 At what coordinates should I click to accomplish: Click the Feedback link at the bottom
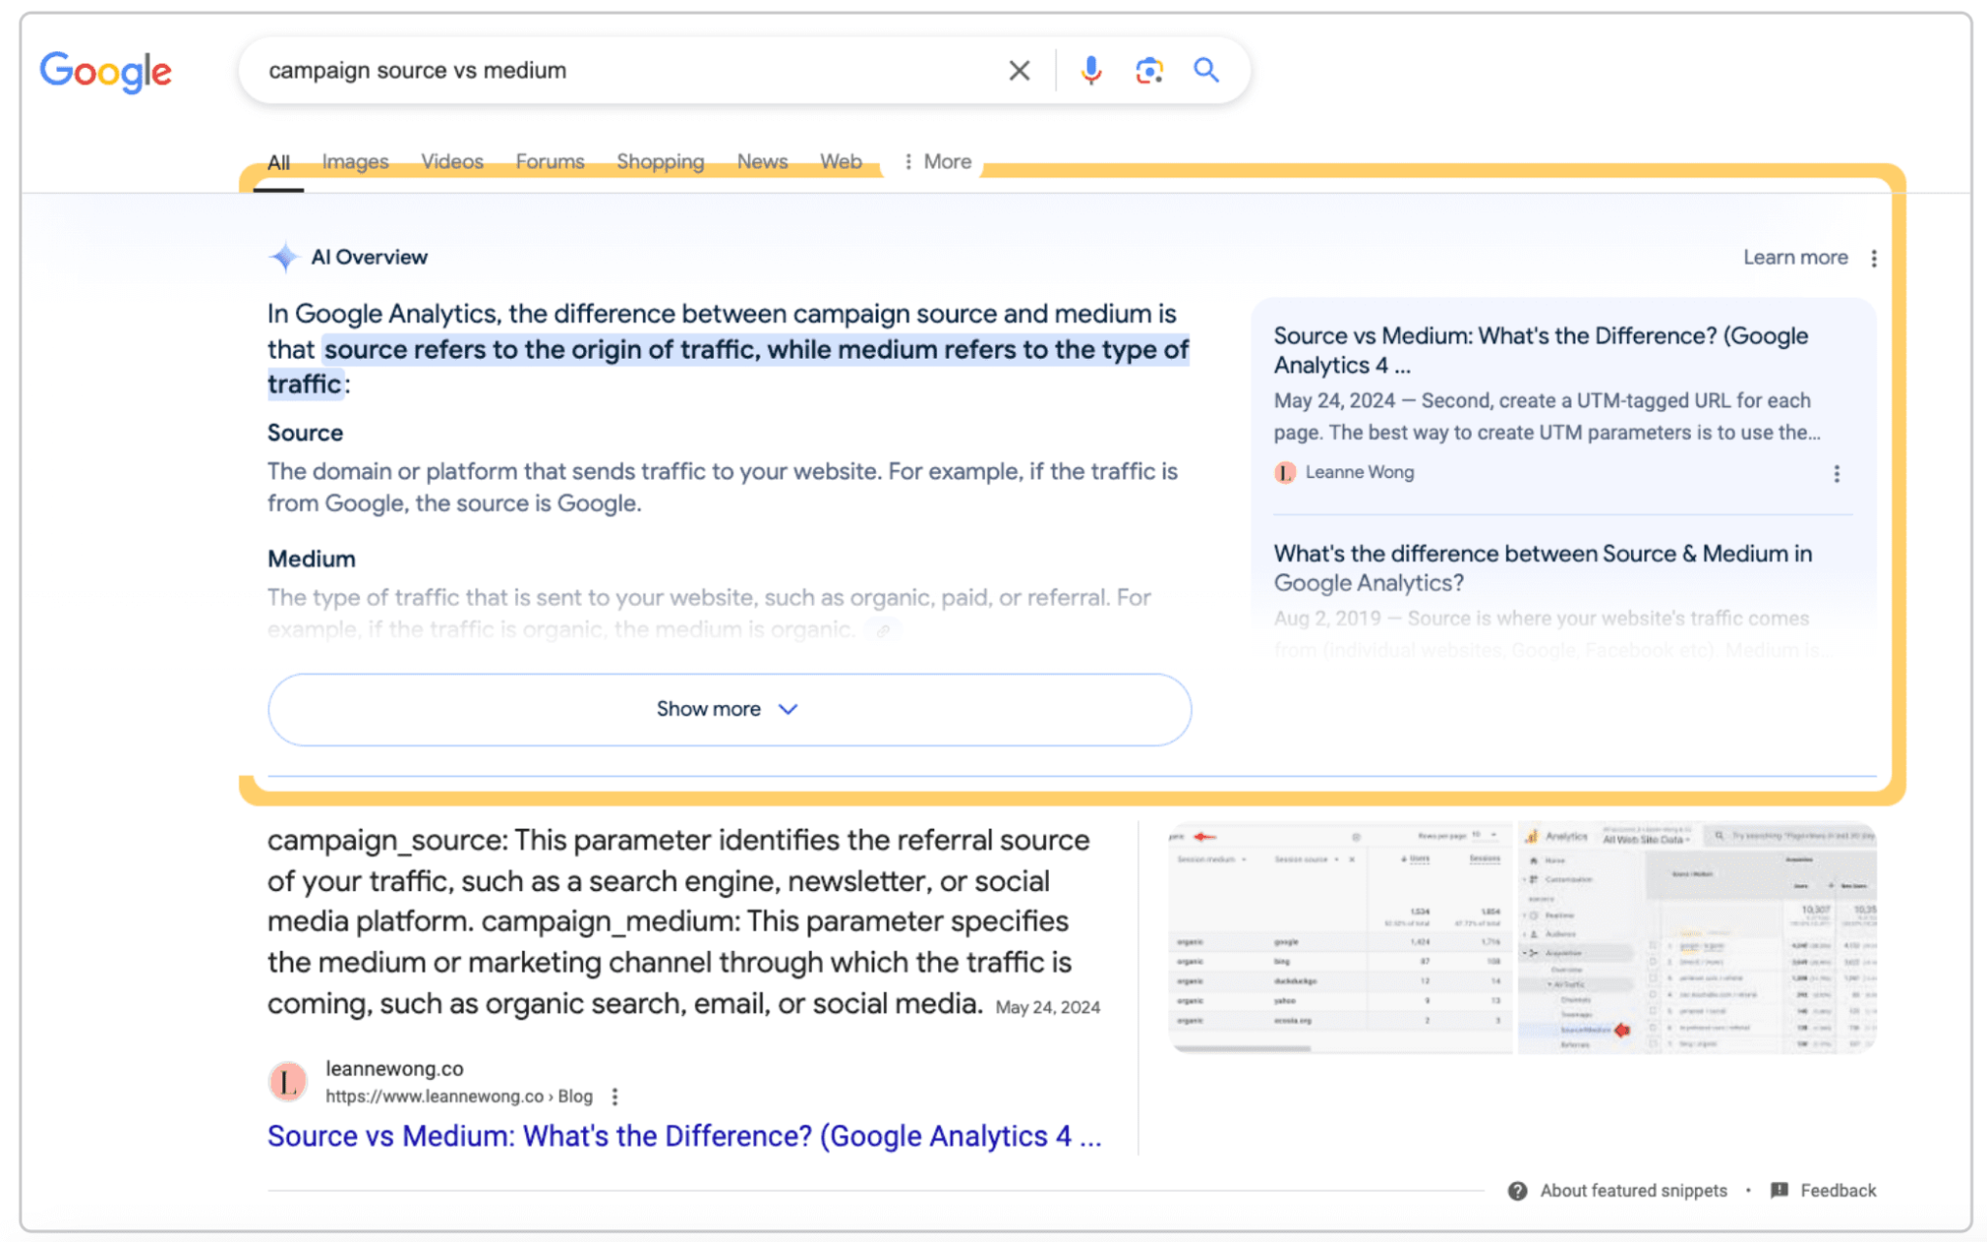click(1838, 1190)
